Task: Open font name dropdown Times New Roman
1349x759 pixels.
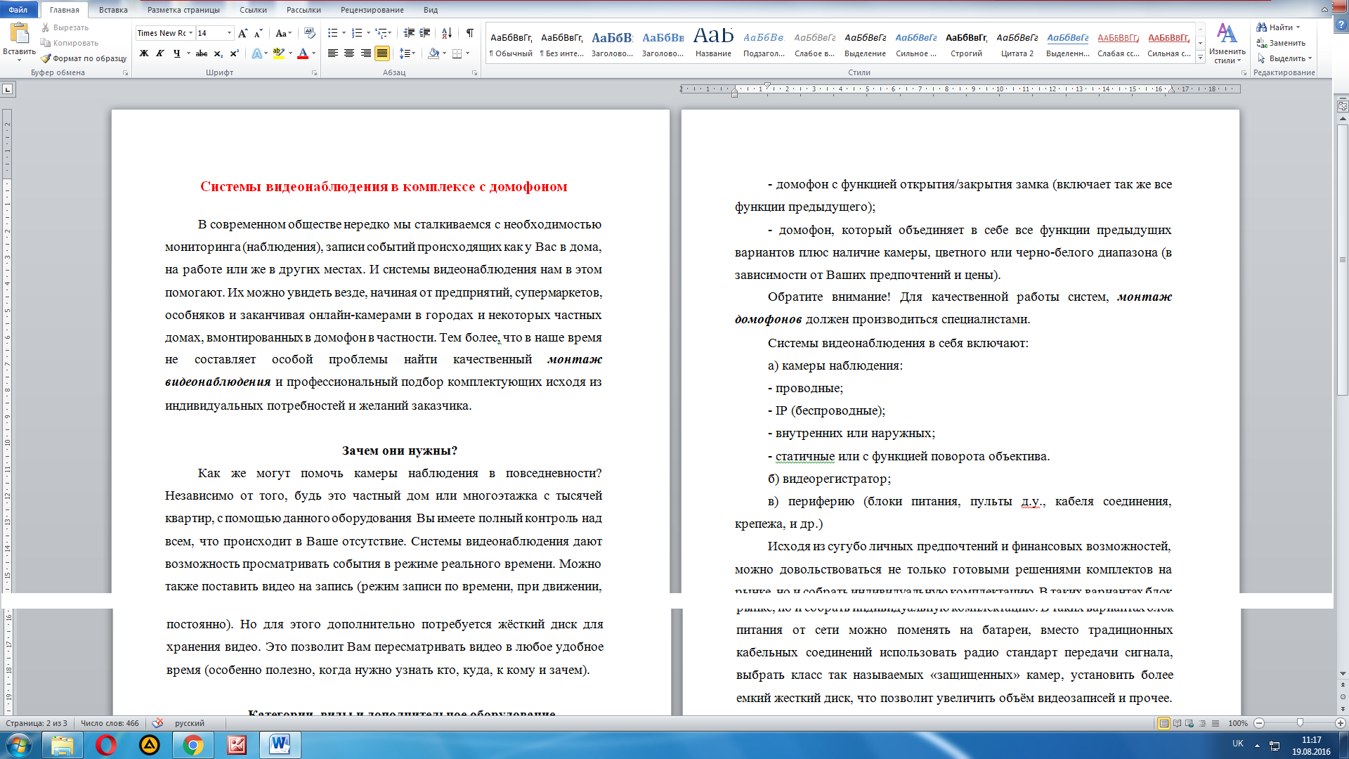Action: 190,33
